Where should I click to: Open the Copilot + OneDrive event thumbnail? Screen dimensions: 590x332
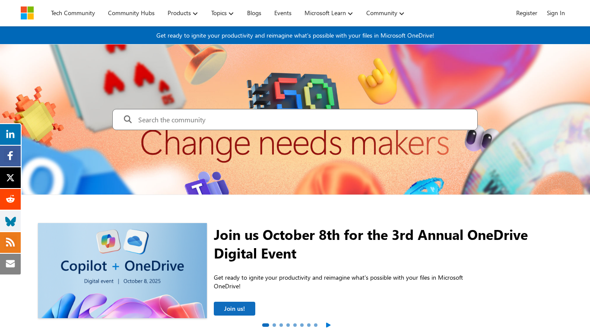[122, 271]
